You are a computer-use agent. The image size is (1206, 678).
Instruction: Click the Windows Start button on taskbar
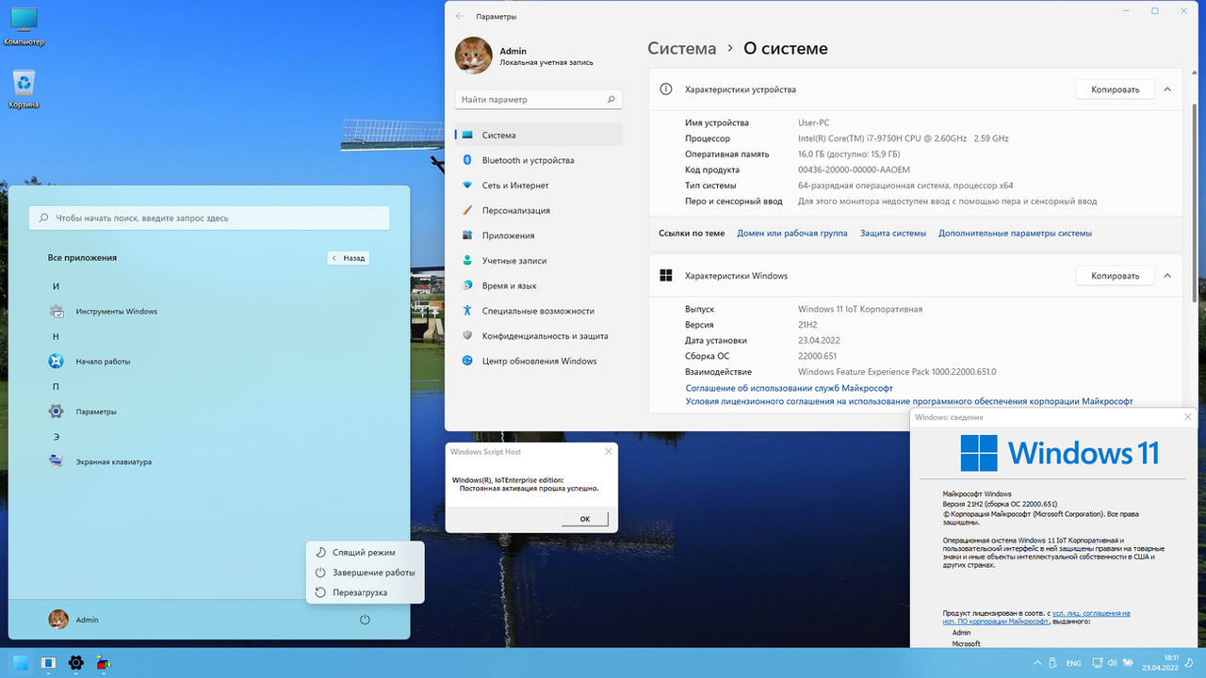coord(20,663)
